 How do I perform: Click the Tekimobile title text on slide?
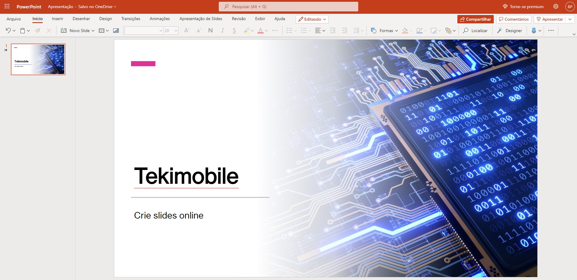click(186, 176)
